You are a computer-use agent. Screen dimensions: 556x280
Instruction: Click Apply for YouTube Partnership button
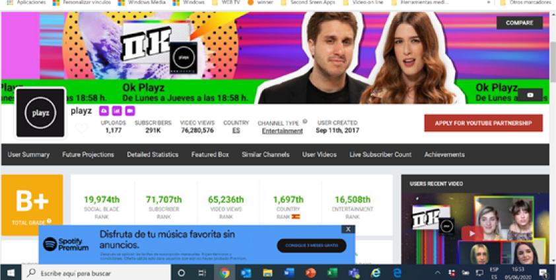point(483,123)
